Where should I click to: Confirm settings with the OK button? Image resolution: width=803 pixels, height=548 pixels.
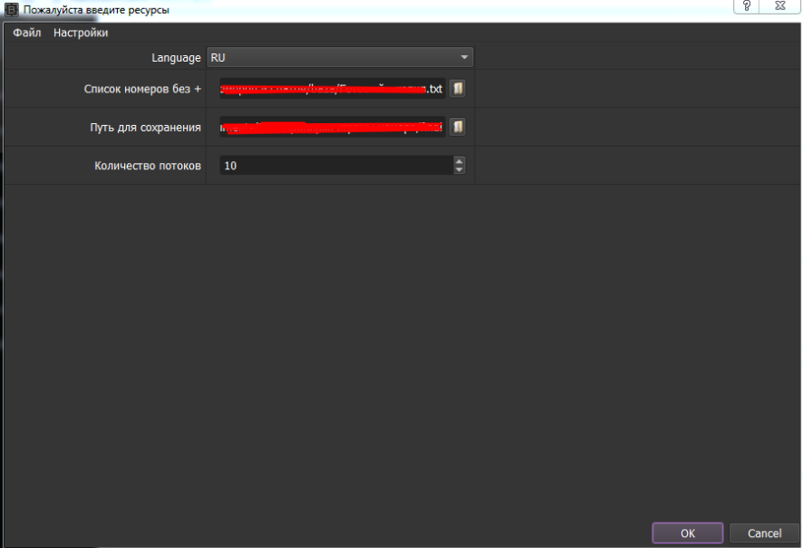687,533
